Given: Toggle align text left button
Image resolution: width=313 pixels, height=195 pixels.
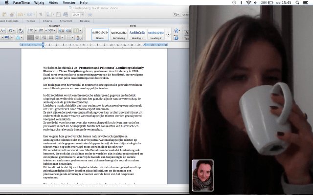Looking at the screenshot, I should tap(30, 38).
